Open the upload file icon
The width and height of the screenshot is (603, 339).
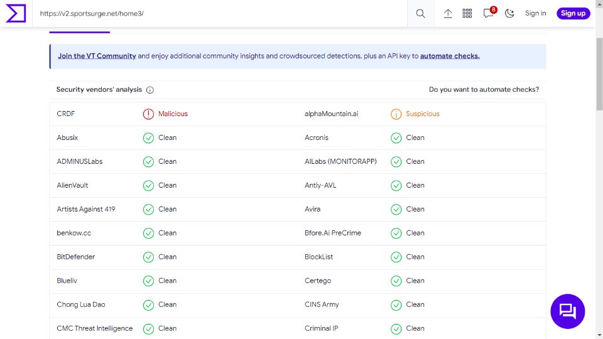coord(448,13)
